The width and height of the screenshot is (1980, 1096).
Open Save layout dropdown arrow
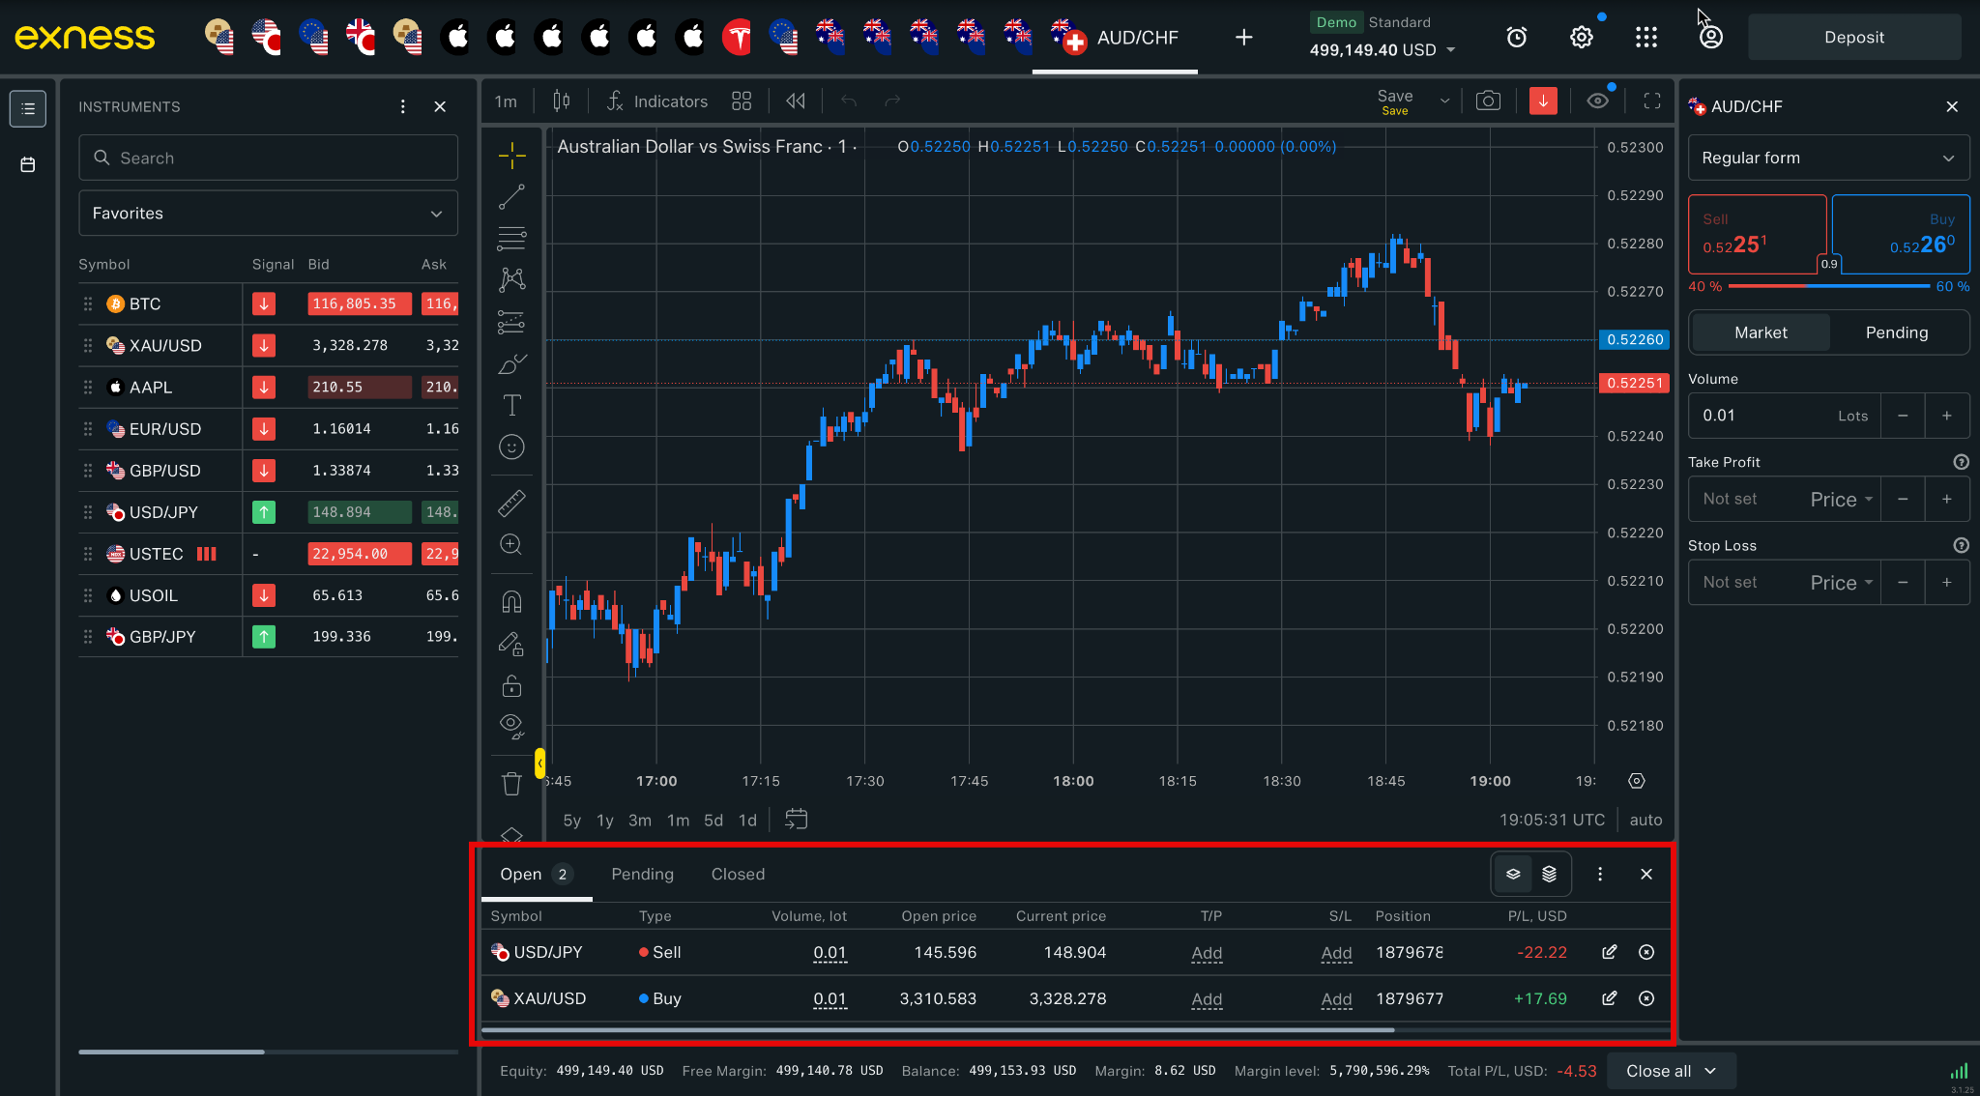(x=1444, y=101)
